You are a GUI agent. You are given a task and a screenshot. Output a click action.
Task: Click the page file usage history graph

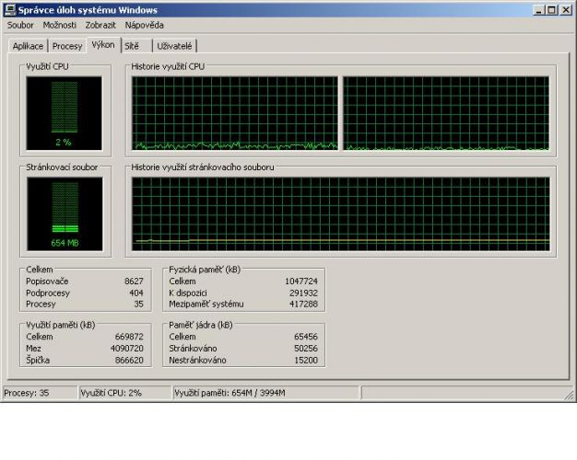[x=341, y=213]
